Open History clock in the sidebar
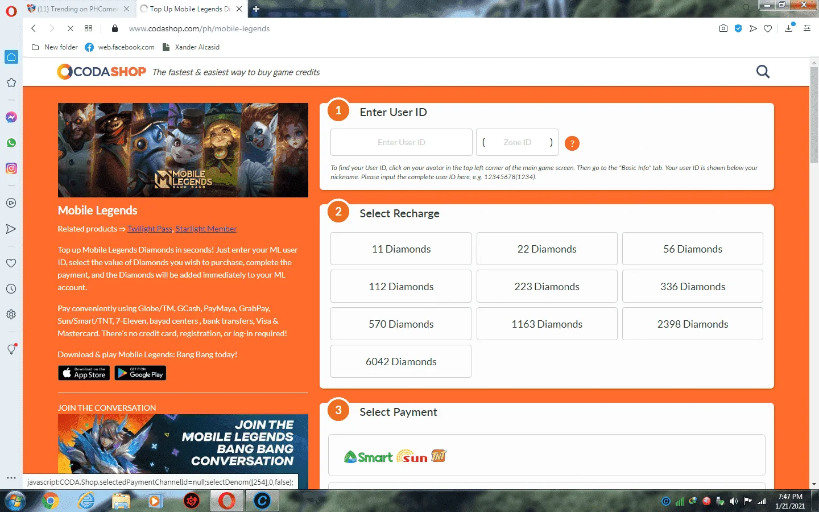The width and height of the screenshot is (819, 512). (x=11, y=289)
